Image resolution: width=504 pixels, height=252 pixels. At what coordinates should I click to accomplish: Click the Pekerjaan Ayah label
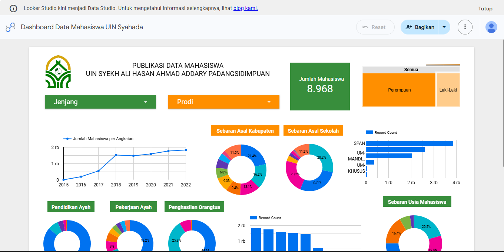pos(133,207)
